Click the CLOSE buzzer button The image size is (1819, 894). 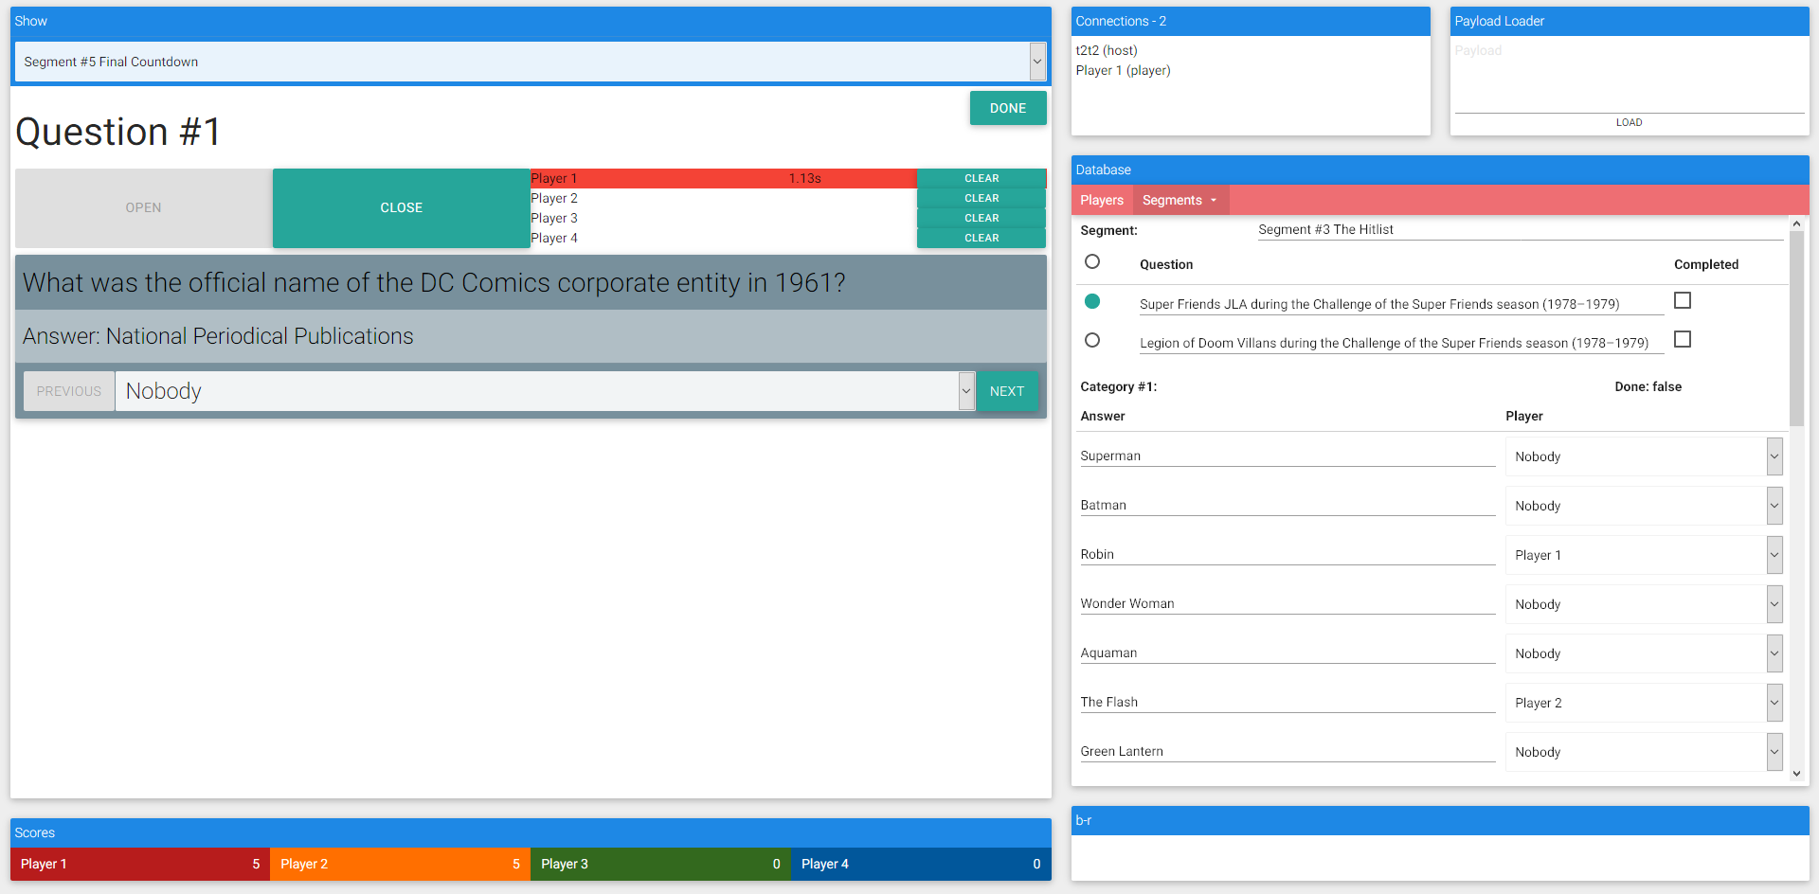pyautogui.click(x=402, y=207)
